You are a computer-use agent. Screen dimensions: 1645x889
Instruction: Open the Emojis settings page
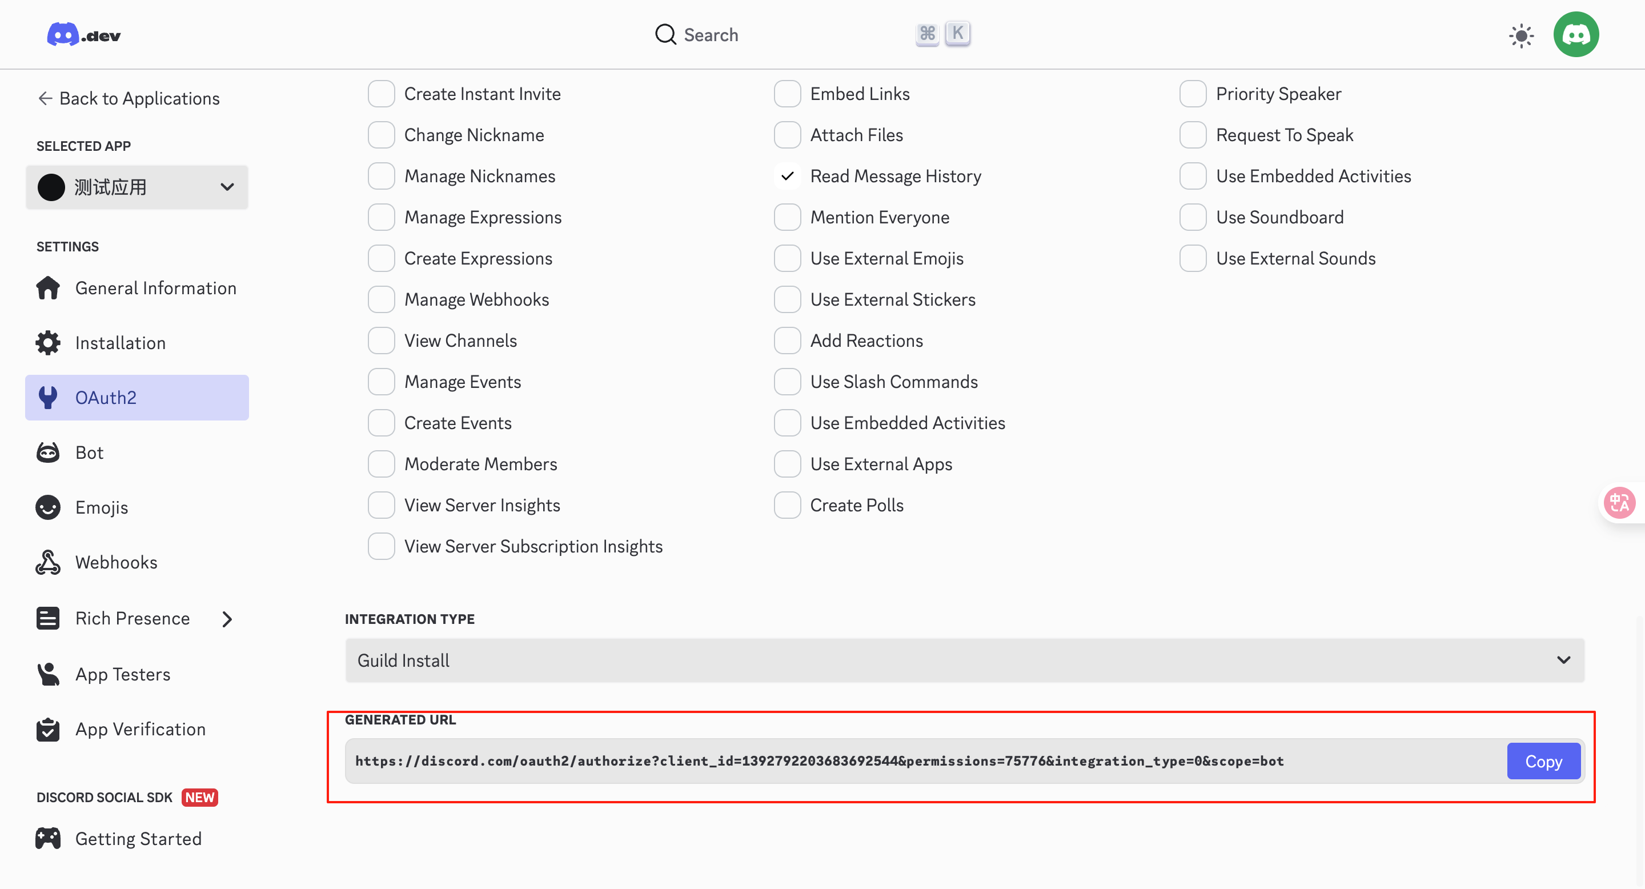[102, 507]
